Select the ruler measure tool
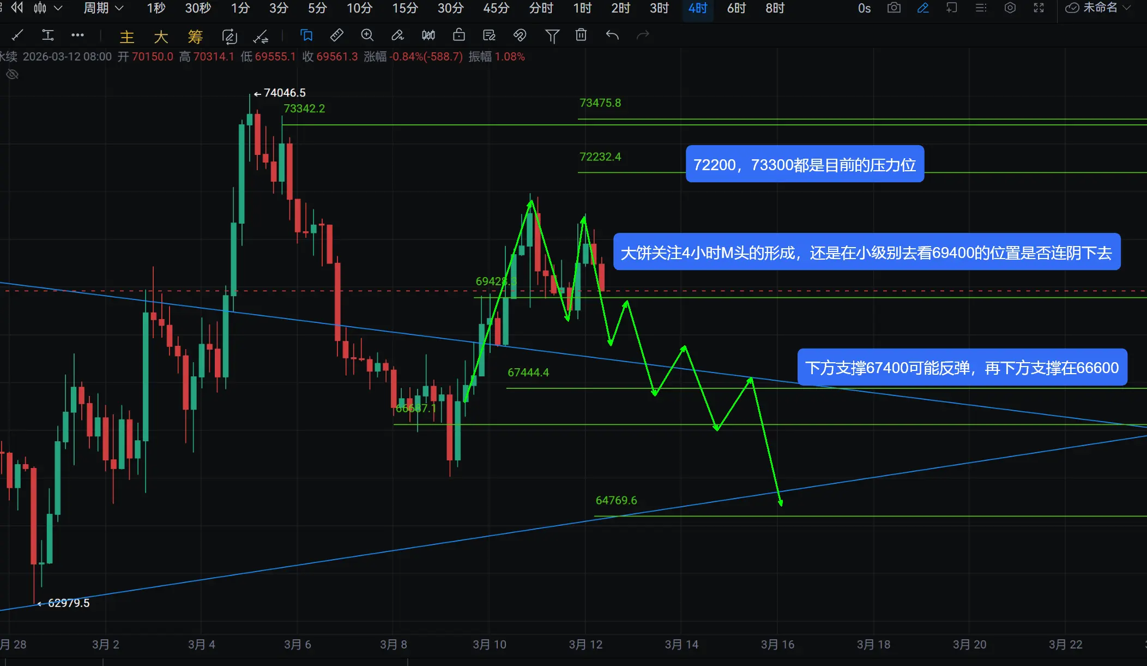The width and height of the screenshot is (1147, 666). click(x=337, y=35)
